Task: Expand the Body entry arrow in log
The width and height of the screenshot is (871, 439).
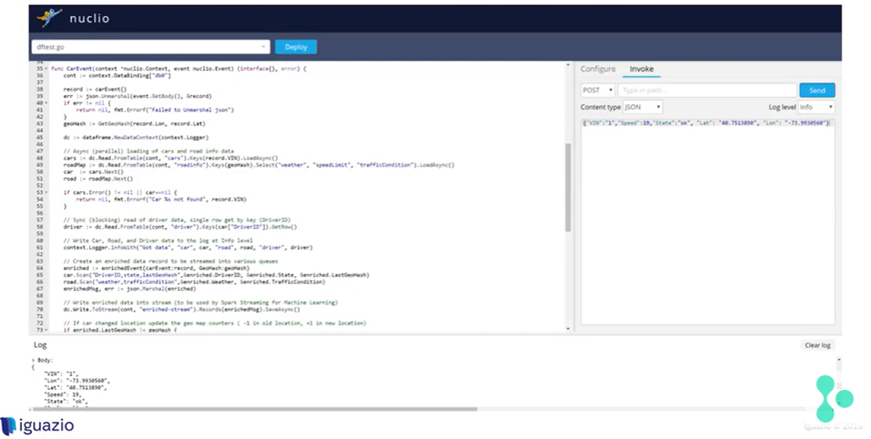Action: click(33, 360)
